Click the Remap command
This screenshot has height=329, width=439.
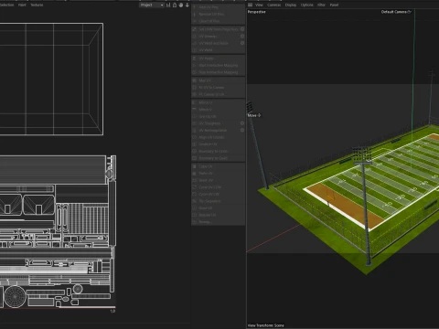click(205, 222)
